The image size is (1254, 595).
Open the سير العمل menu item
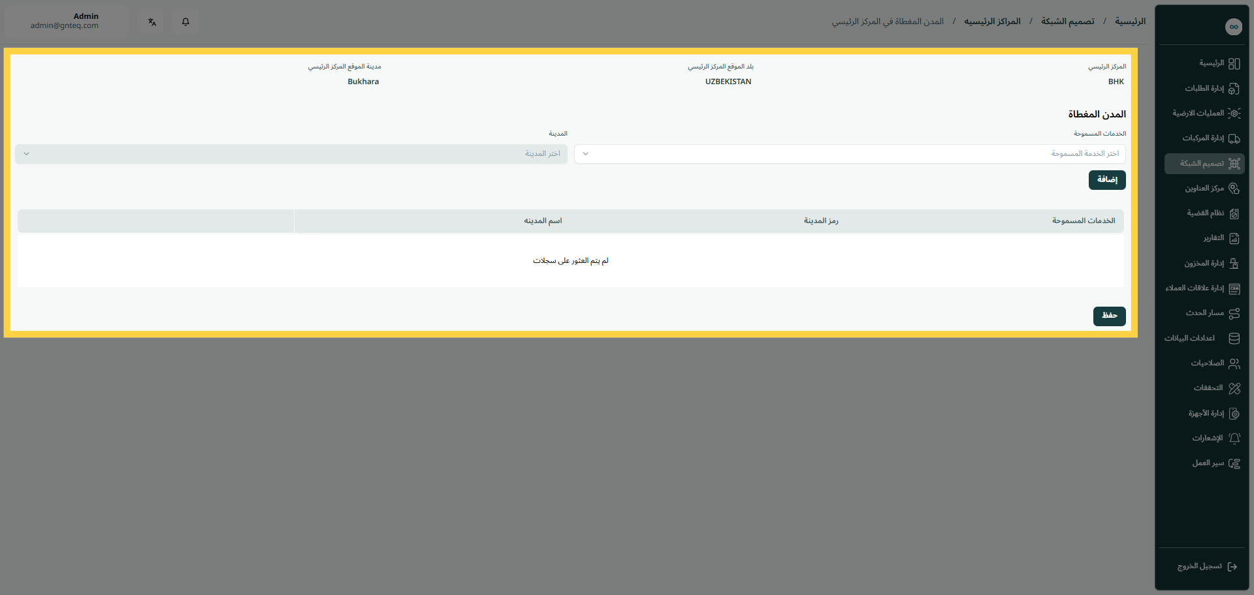1204,463
